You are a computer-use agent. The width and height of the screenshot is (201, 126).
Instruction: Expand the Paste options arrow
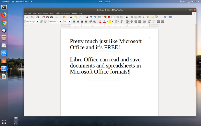(67, 17)
